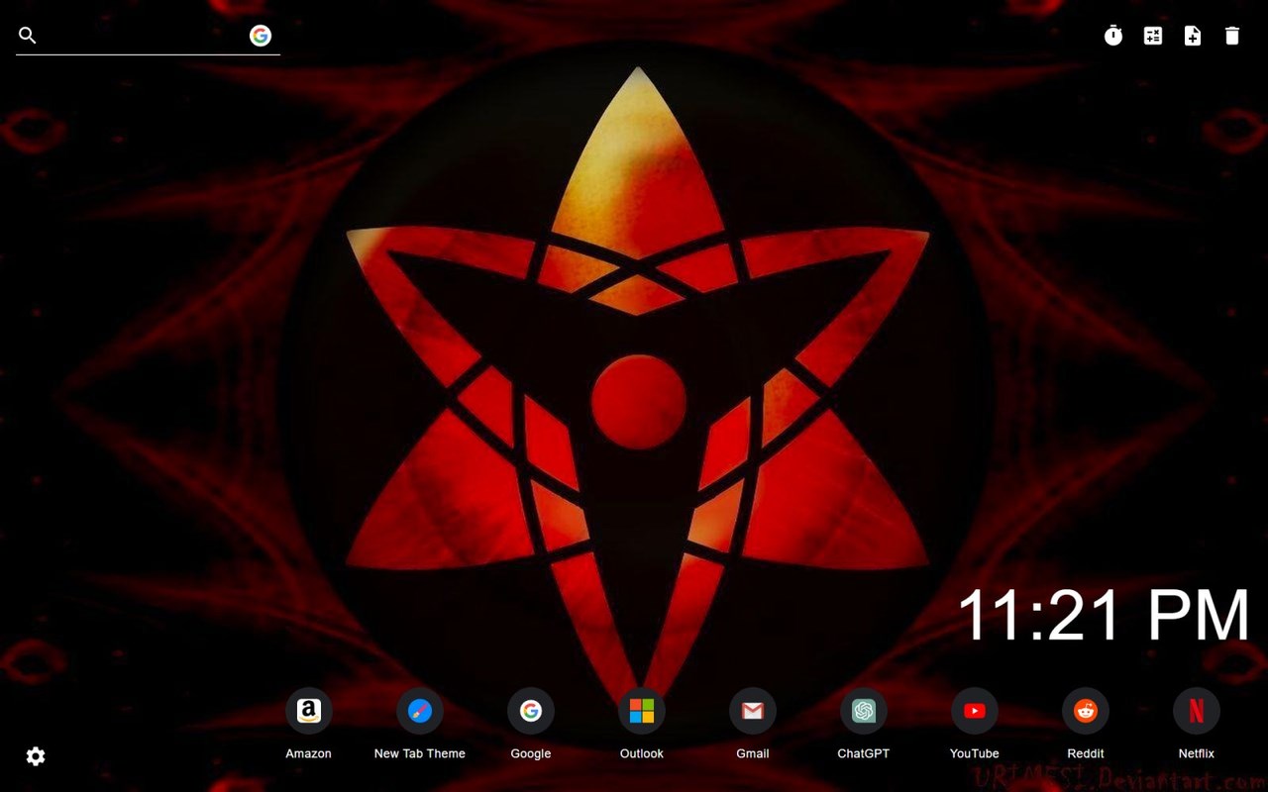Open the Gmail shortcut icon
The height and width of the screenshot is (792, 1268).
753,711
